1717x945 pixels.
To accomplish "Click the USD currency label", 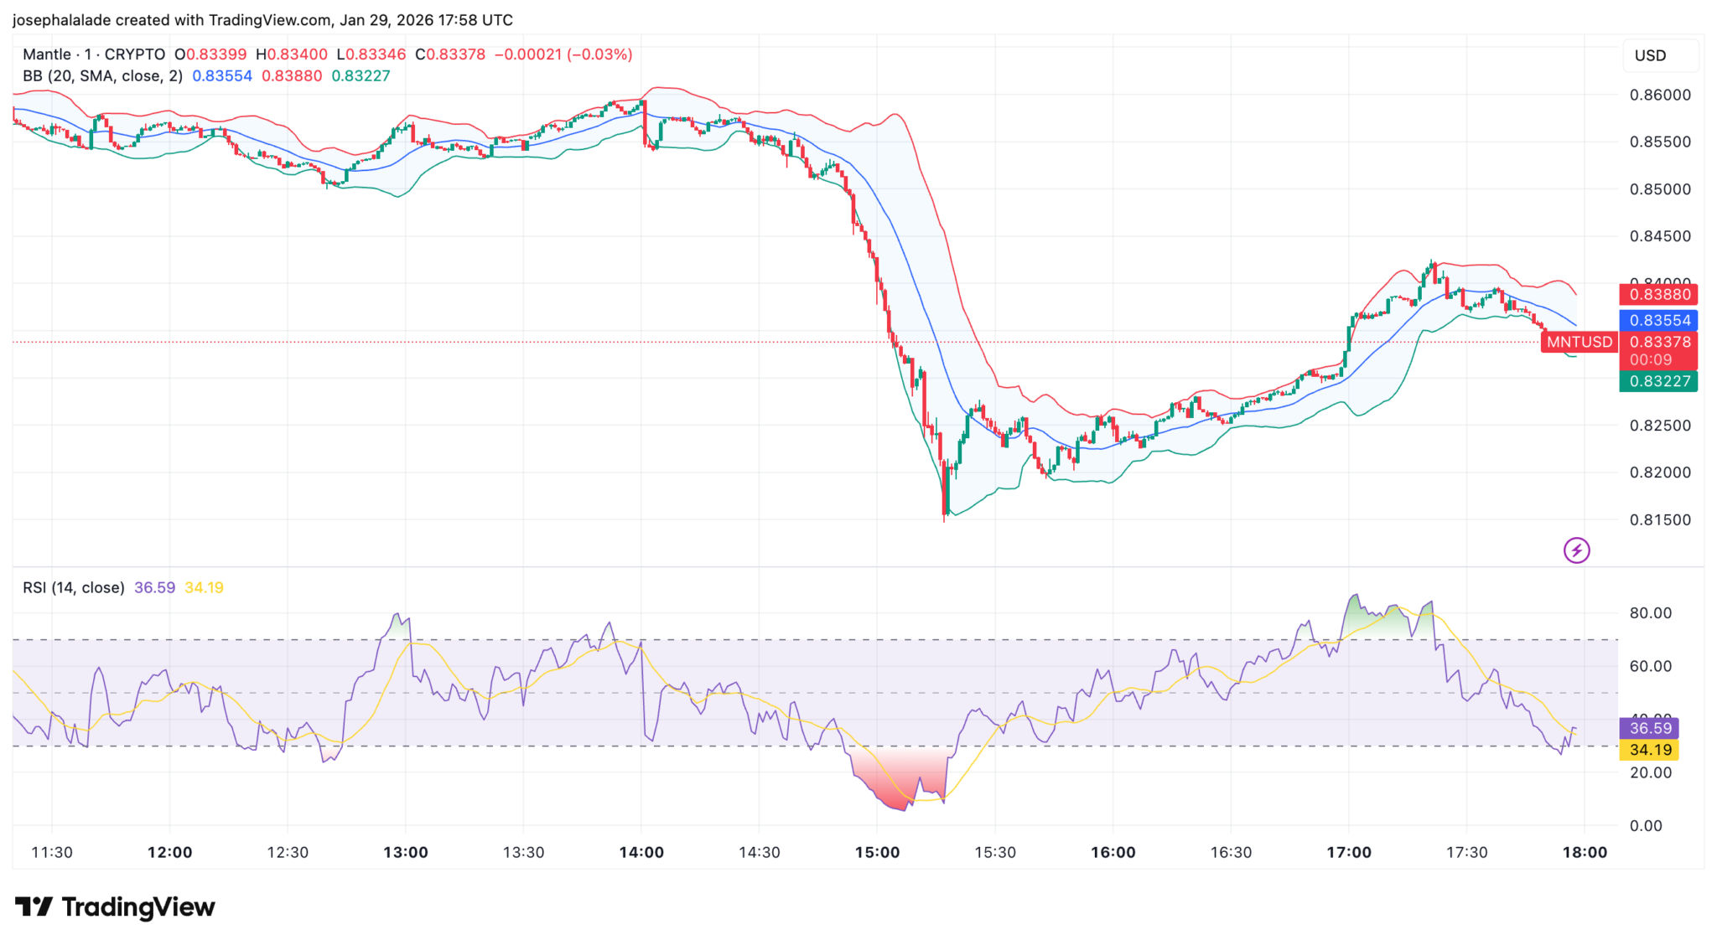I will coord(1650,55).
